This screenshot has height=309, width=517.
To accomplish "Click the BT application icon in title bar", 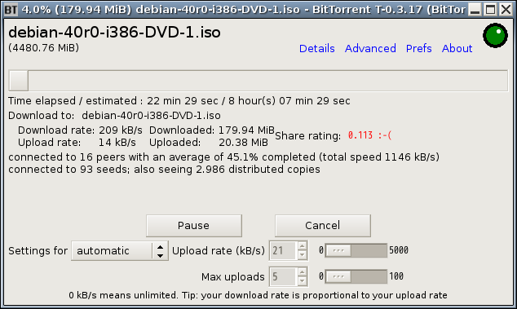I will pos(11,10).
